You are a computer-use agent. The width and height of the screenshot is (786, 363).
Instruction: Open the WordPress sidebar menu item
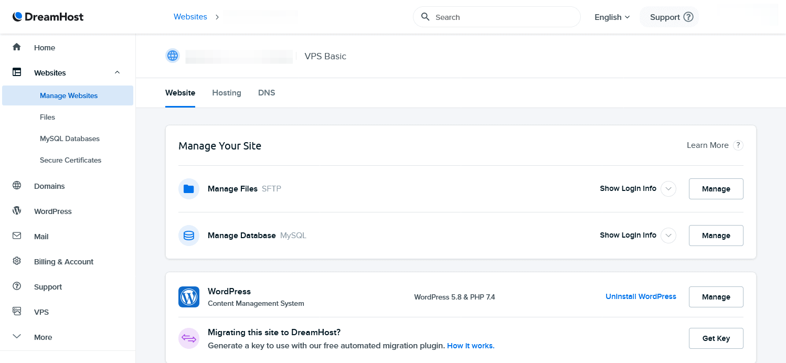click(52, 211)
